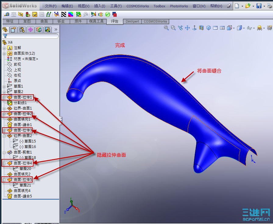Image resolution: width=273 pixels, height=224 pixels.
Task: Switch to the 曲面 tab
Action: tap(44, 21)
